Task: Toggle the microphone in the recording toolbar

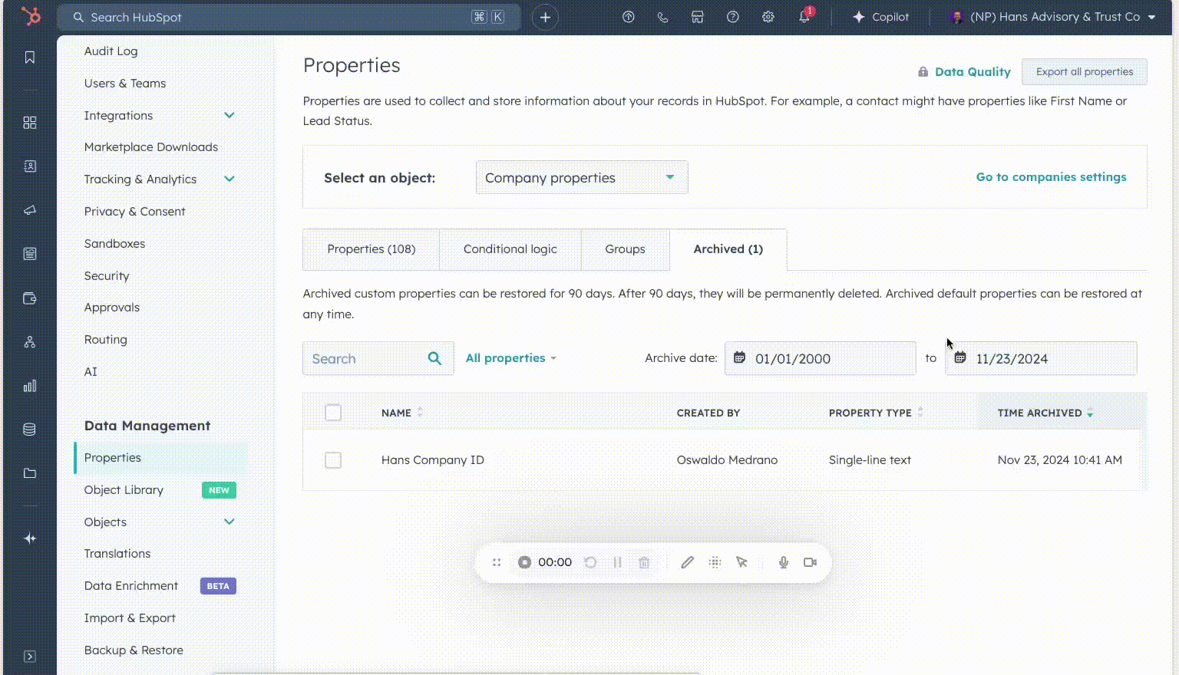Action: coord(783,562)
